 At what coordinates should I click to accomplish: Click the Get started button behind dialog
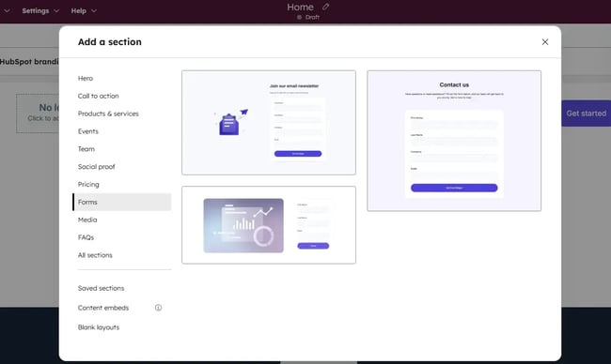(x=586, y=114)
